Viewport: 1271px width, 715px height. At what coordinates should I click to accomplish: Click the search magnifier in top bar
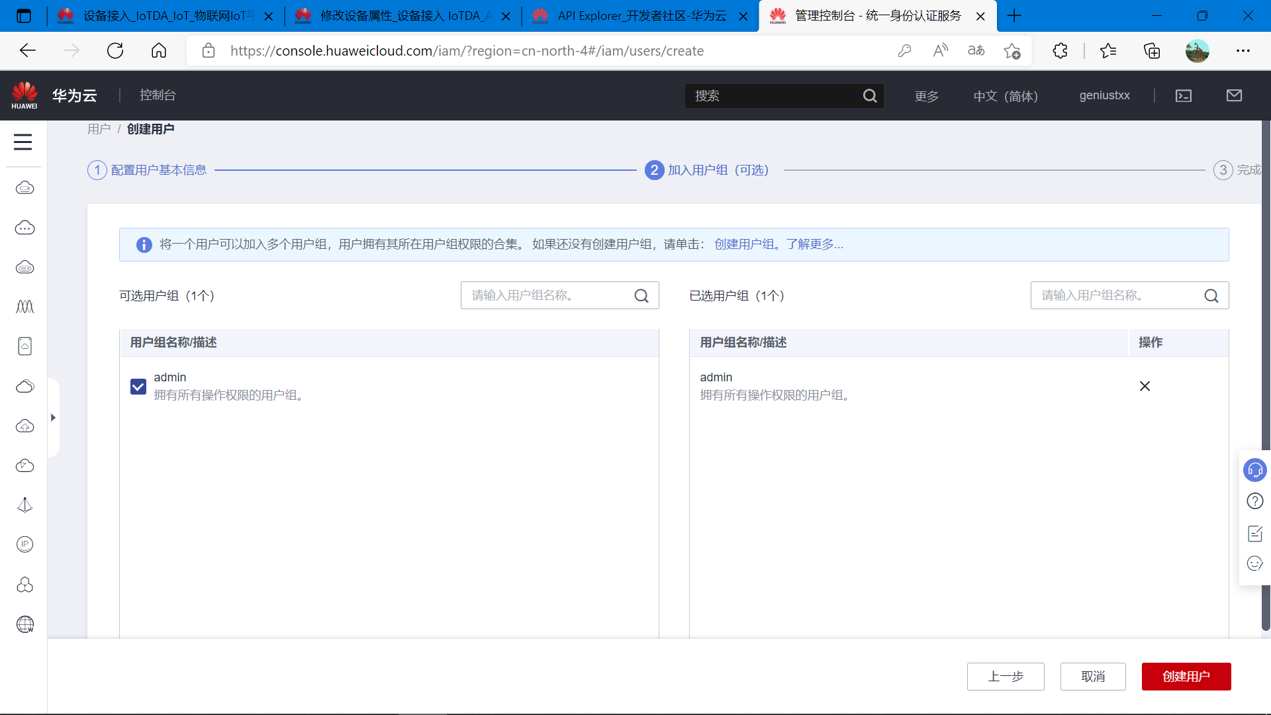pos(870,96)
